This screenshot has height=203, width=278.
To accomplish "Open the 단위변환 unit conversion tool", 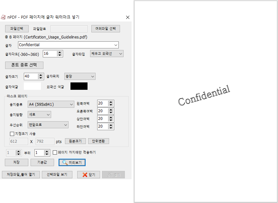I will point(98,141).
